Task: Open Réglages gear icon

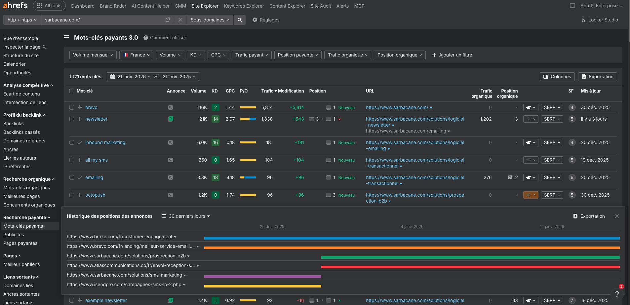Action: (x=255, y=20)
